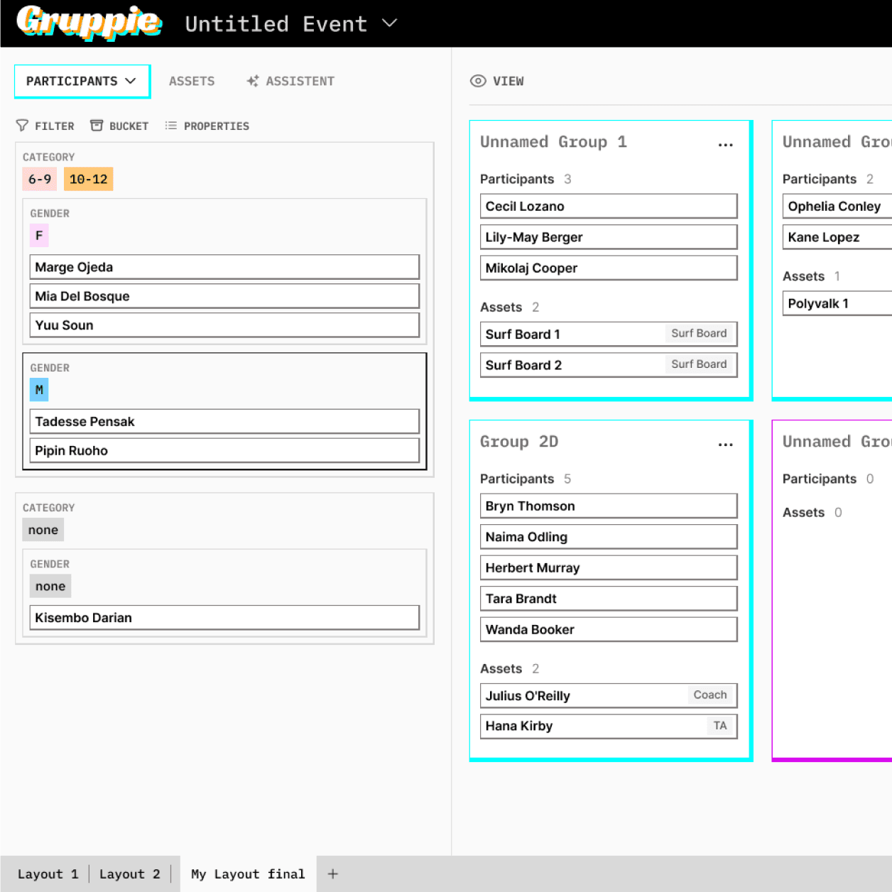Expand the Untitled Event title dropdown
892x892 pixels.
388,23
